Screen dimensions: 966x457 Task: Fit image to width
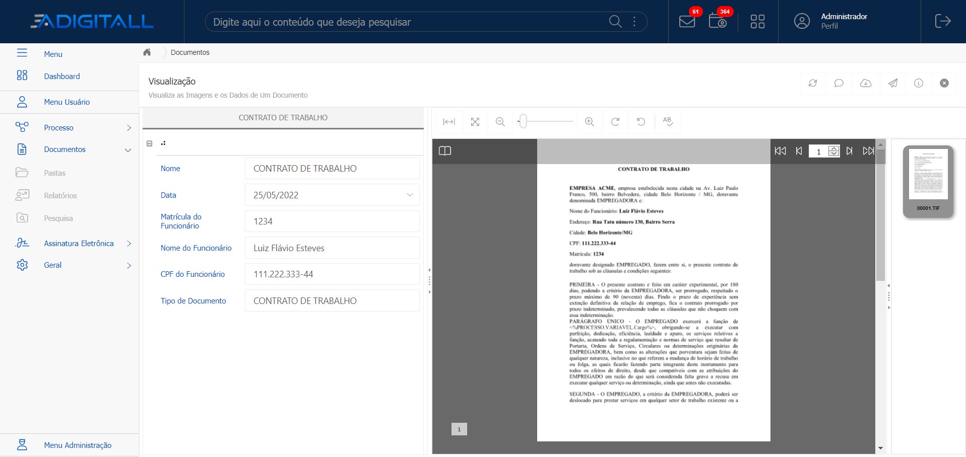click(x=449, y=122)
